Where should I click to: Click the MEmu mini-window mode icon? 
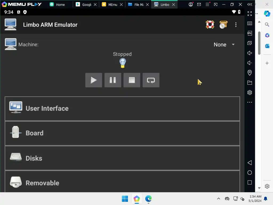point(216,4)
